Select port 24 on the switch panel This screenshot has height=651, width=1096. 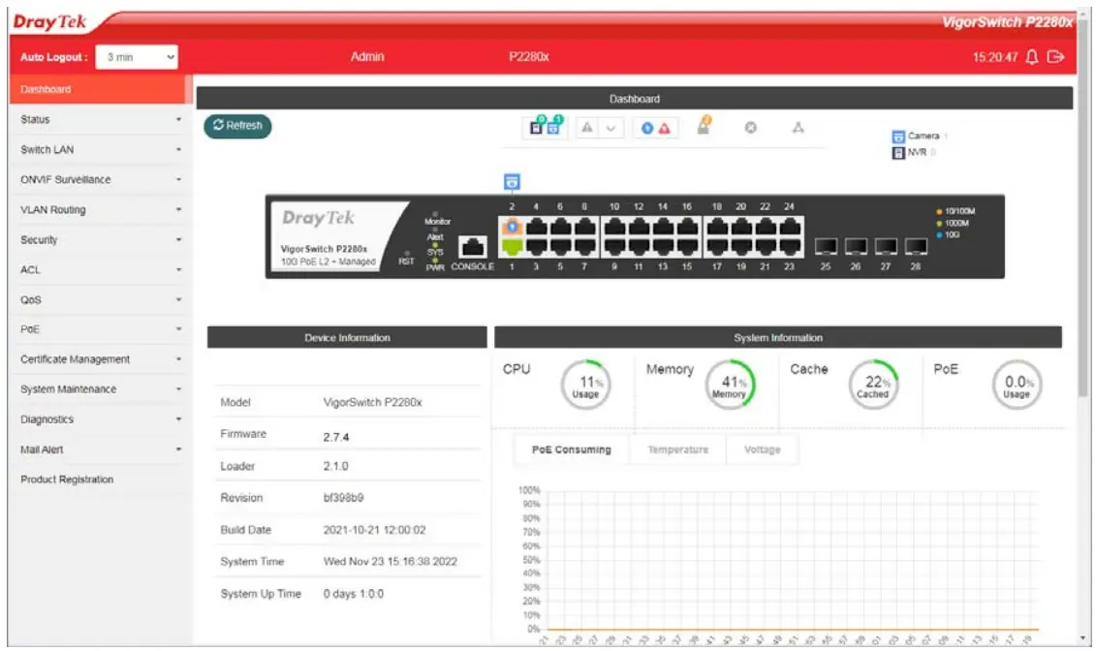pyautogui.click(x=789, y=227)
